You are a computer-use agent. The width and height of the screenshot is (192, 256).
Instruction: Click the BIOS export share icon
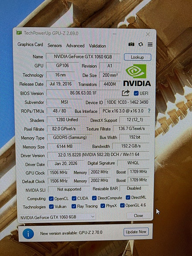126,93
